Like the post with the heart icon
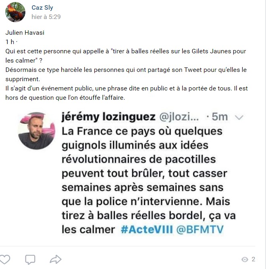This screenshot has width=266, height=269. point(4,259)
